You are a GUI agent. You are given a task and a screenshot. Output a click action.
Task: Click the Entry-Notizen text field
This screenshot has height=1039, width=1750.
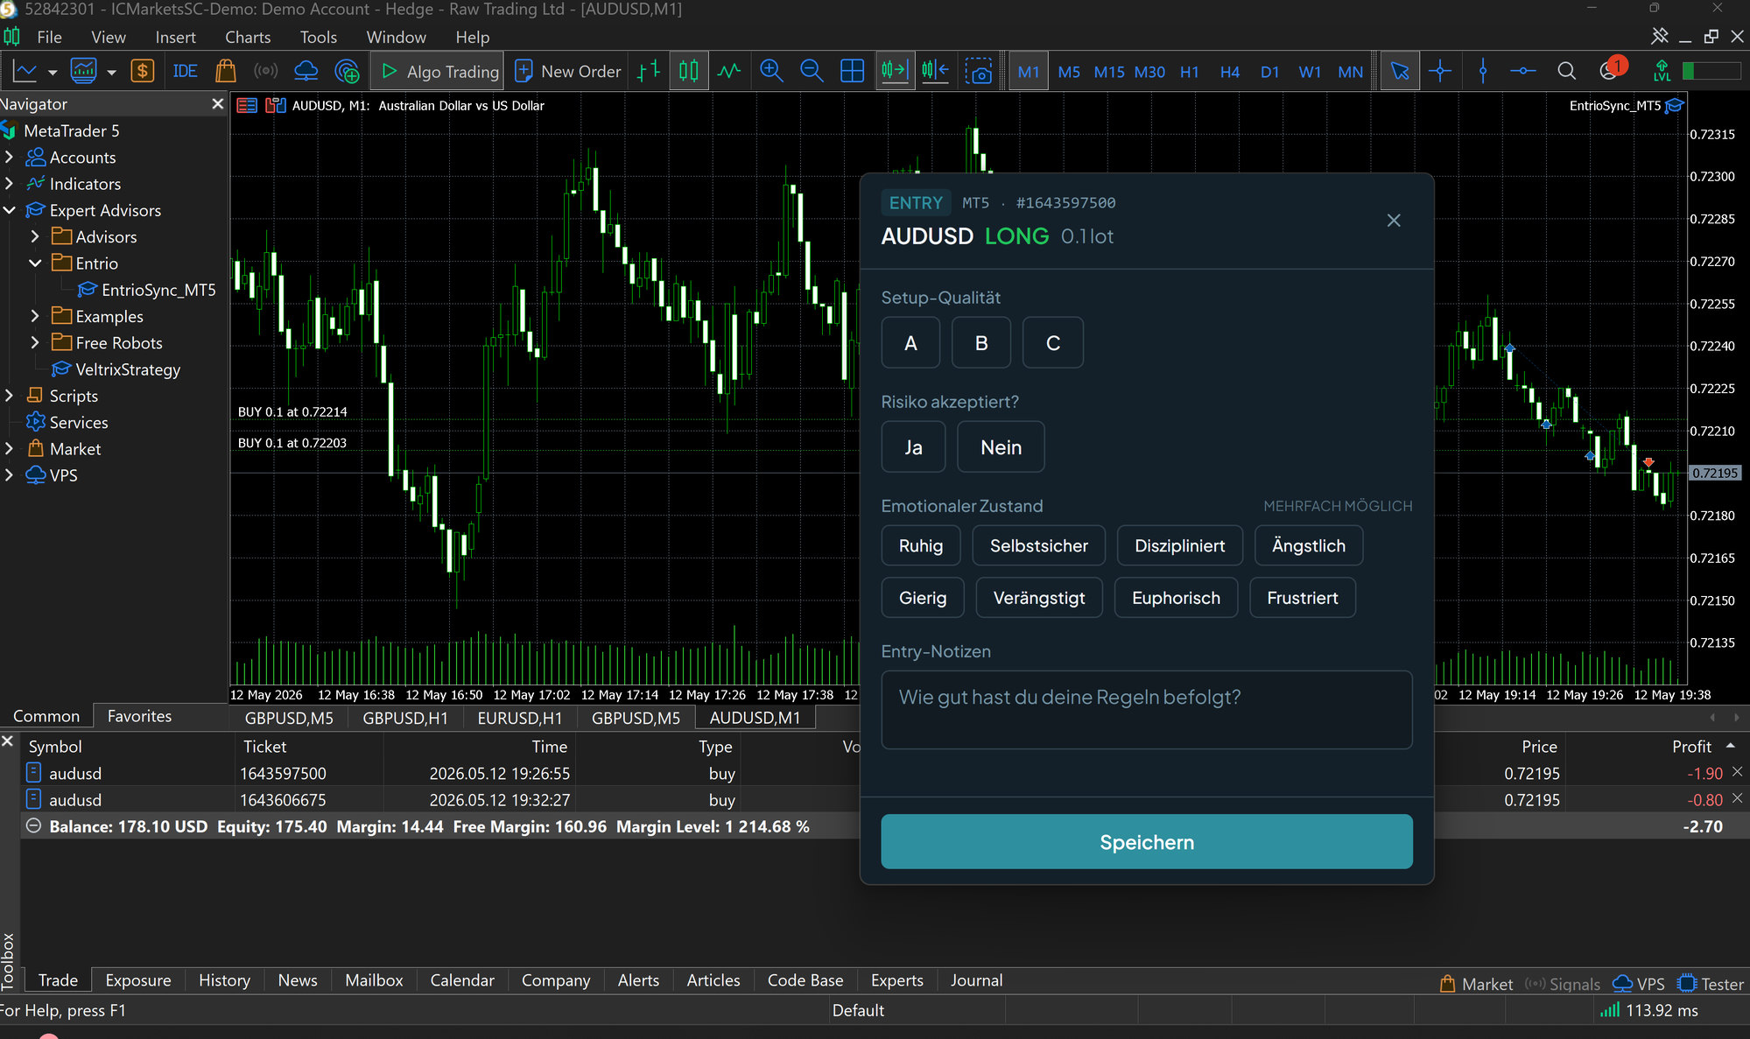click(1146, 710)
